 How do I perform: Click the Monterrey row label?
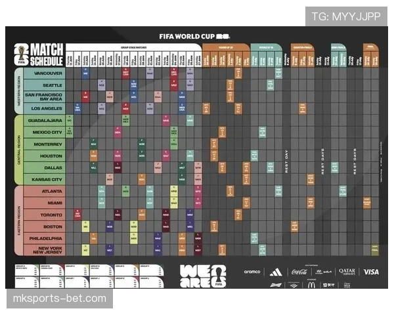[45, 144]
